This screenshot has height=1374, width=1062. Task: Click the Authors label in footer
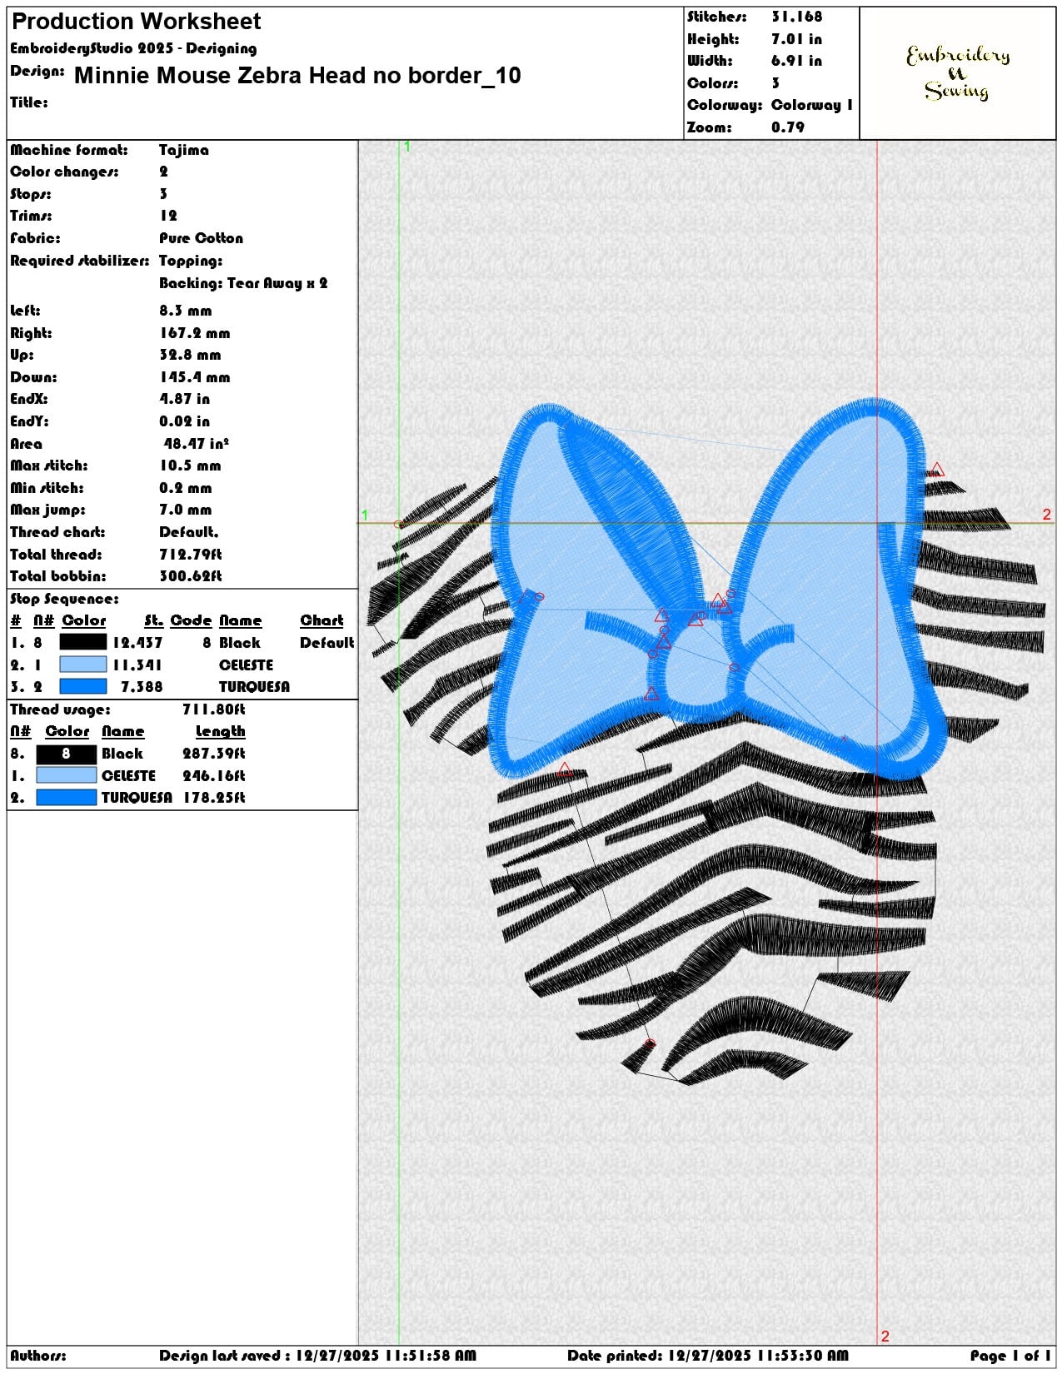tap(38, 1356)
